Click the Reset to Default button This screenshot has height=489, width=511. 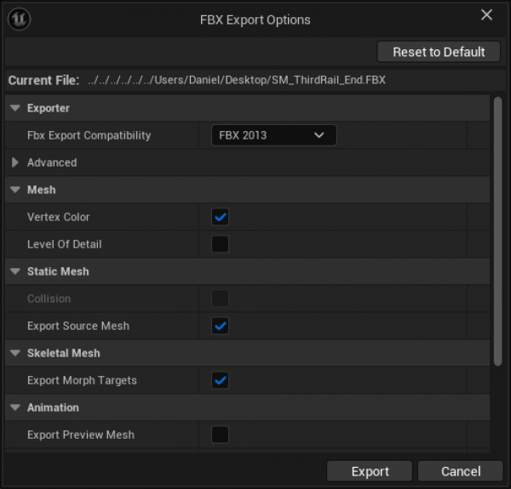click(439, 52)
